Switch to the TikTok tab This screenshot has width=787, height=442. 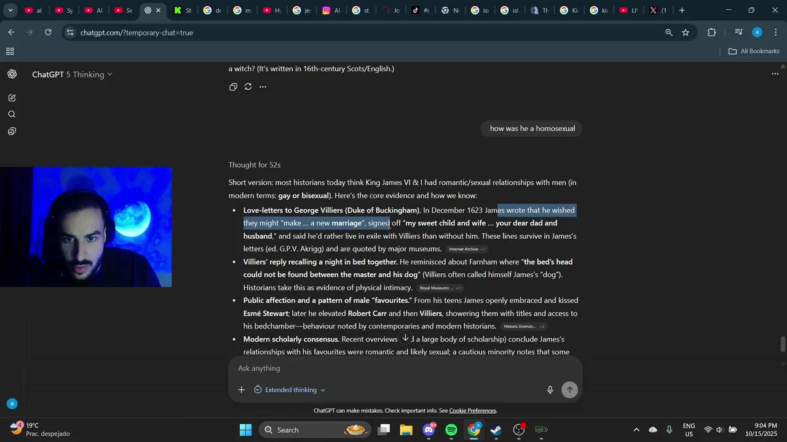point(422,10)
